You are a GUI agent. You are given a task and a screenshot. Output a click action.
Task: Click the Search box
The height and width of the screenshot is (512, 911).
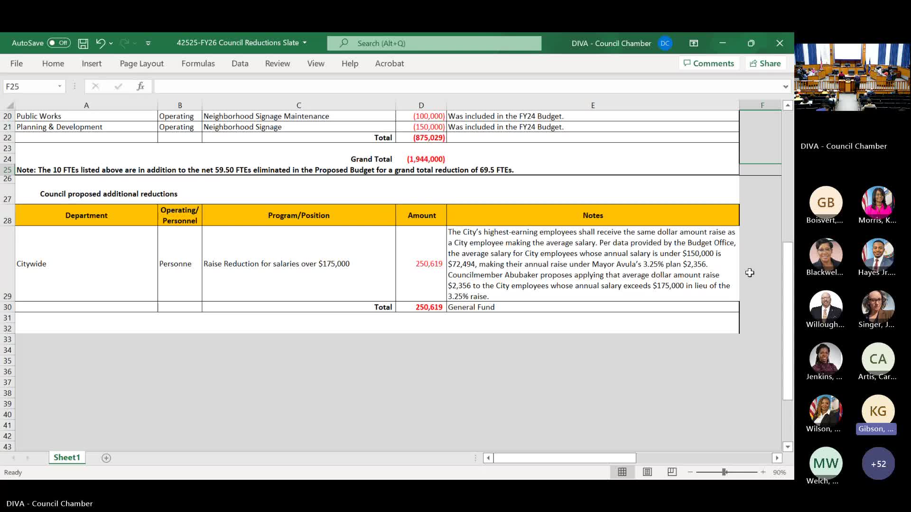tap(434, 43)
